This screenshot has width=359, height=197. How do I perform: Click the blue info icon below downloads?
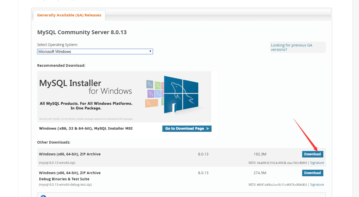coord(43,196)
